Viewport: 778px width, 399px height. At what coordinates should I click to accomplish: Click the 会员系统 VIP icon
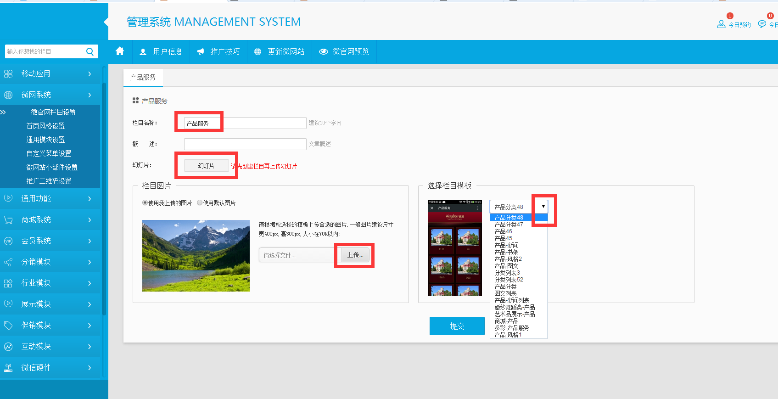[8, 241]
